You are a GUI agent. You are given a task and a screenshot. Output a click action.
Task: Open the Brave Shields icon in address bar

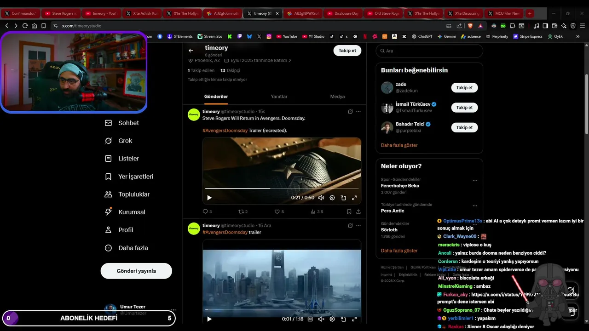tap(470, 26)
